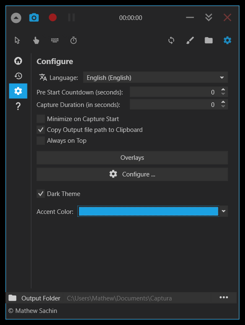Viewport: 245px width, 325px height.
Task: Enable the Minimize on Capture Start checkbox
Action: pyautogui.click(x=41, y=119)
